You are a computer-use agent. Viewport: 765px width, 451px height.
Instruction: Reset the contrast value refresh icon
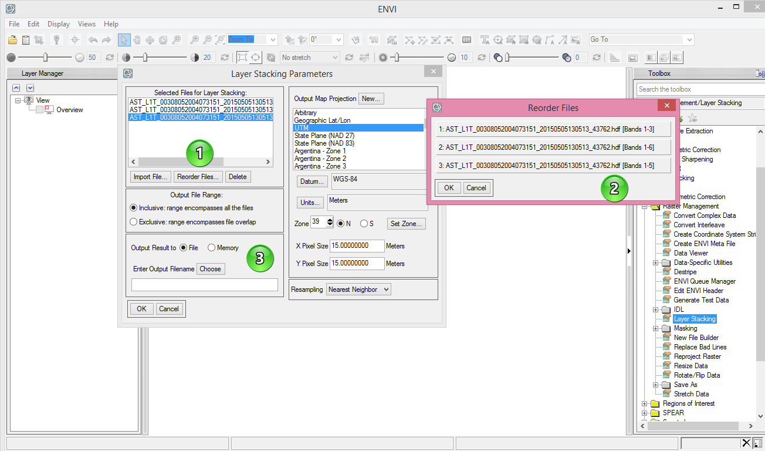[x=225, y=58]
